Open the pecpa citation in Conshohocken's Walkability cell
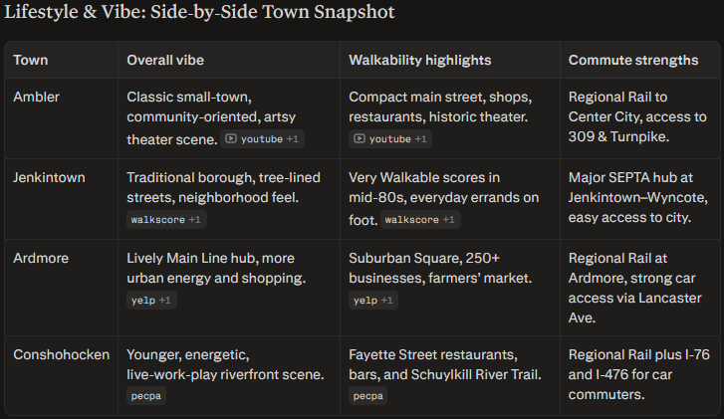Image resolution: width=724 pixels, height=419 pixels. click(x=367, y=395)
